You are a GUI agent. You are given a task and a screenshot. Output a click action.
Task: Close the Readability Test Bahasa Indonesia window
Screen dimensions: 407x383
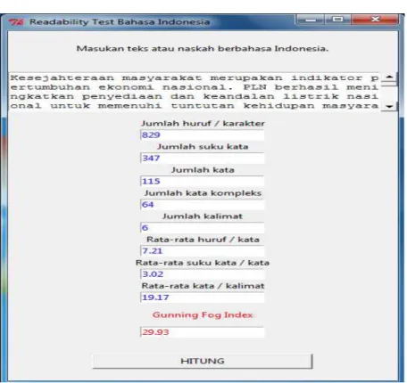[375, 20]
